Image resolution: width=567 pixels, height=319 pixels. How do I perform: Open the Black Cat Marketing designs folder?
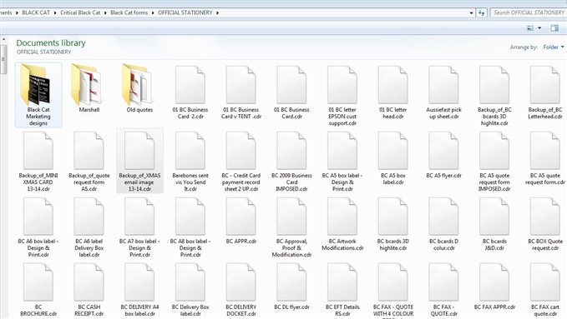38,95
